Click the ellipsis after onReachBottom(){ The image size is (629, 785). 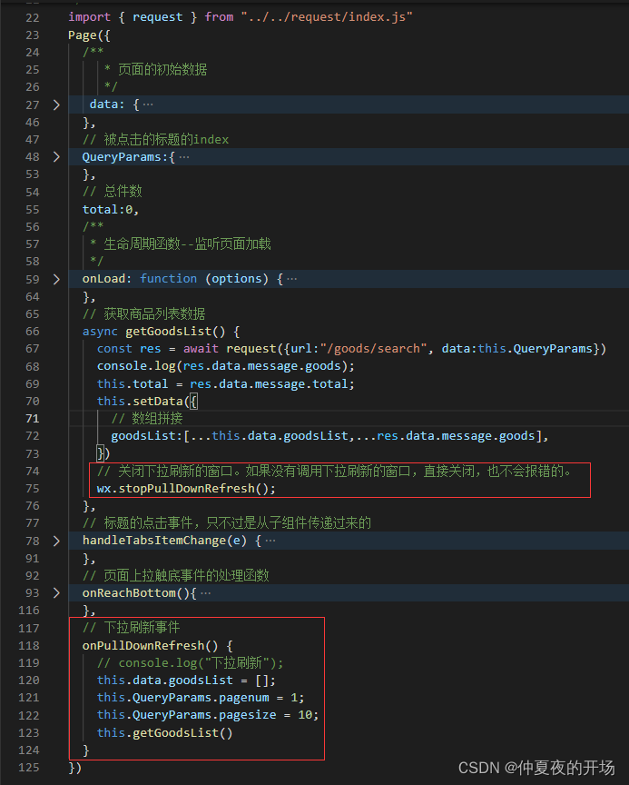click(205, 593)
